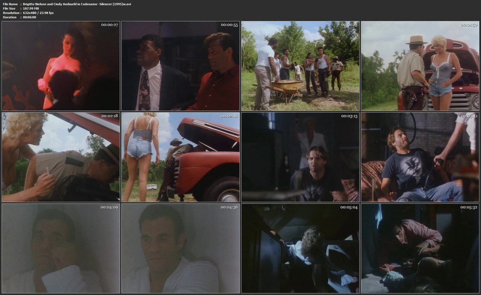Open the thumbnail timestamped 00:00:27
Image resolution: width=481 pixels, height=295 pixels.
pos(61,66)
